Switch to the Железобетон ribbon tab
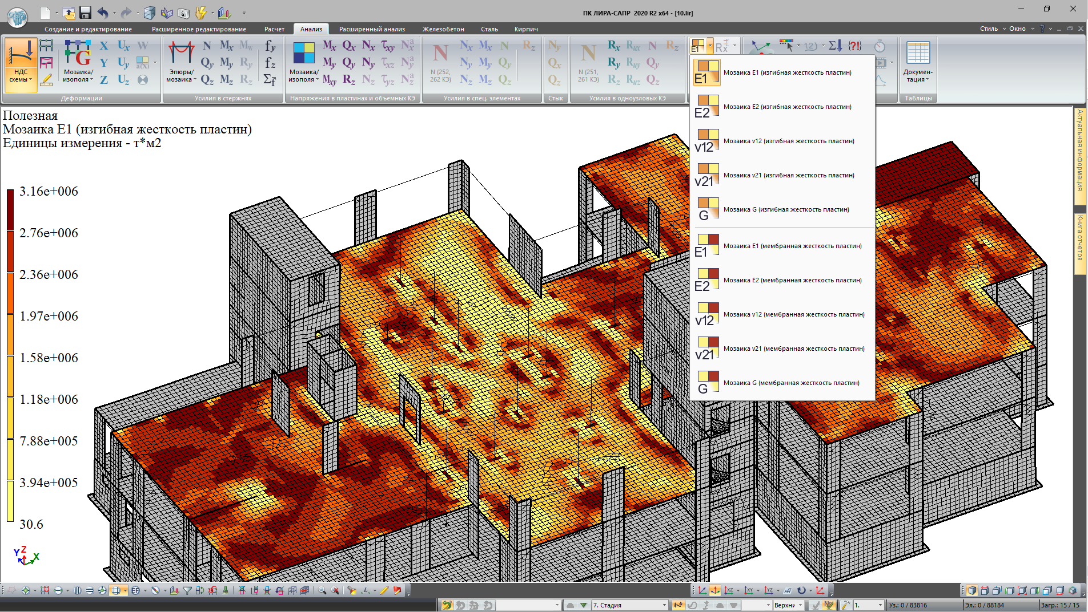Viewport: 1088px width, 612px height. tap(443, 29)
